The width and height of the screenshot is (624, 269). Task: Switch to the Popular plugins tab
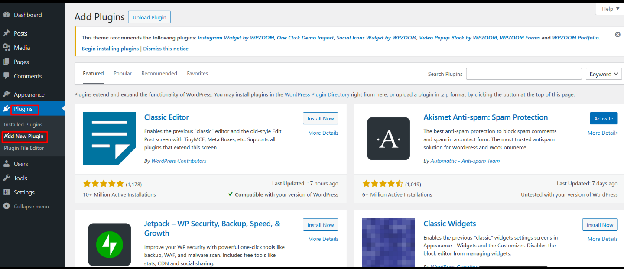click(123, 74)
